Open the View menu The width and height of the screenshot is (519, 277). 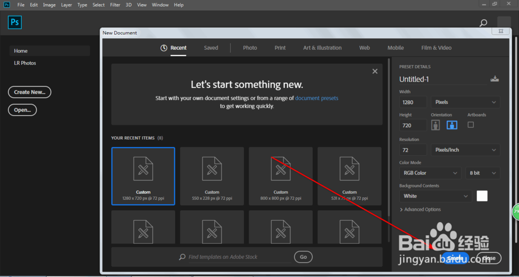pyautogui.click(x=142, y=5)
